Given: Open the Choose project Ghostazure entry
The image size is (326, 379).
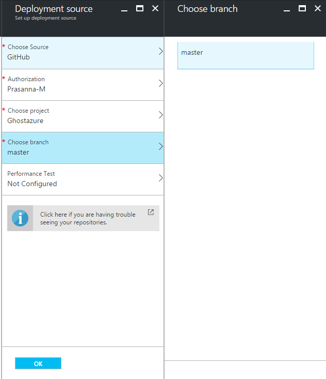Looking at the screenshot, I should coord(77,116).
